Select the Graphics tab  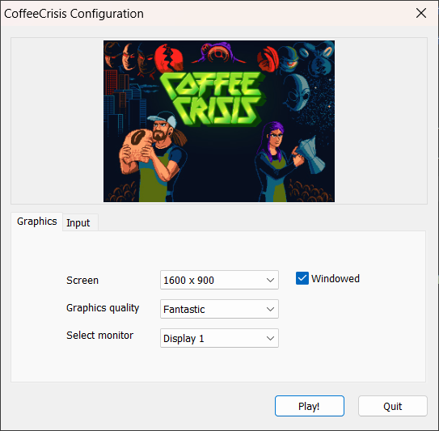click(x=36, y=222)
